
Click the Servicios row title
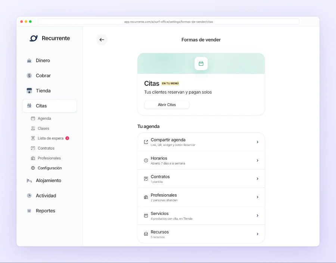160,213
